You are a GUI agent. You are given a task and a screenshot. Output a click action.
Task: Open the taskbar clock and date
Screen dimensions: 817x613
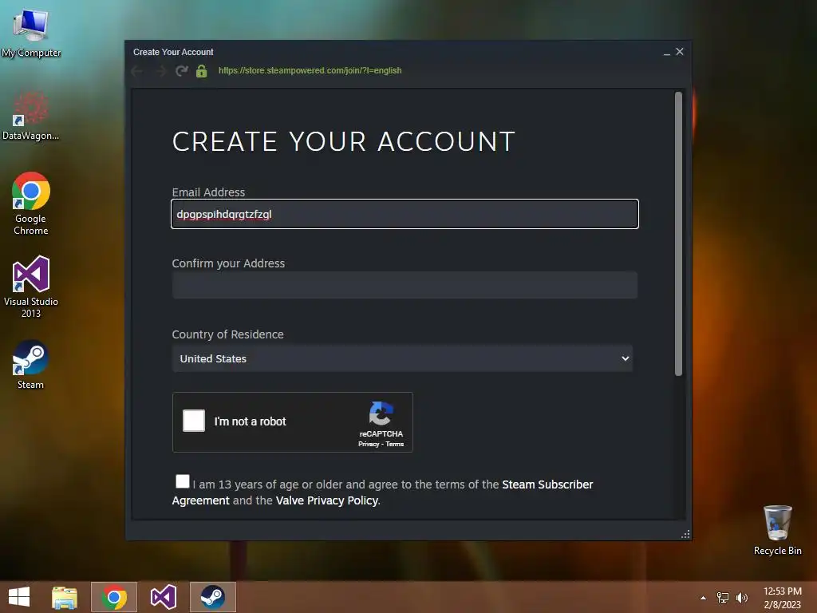click(x=782, y=598)
